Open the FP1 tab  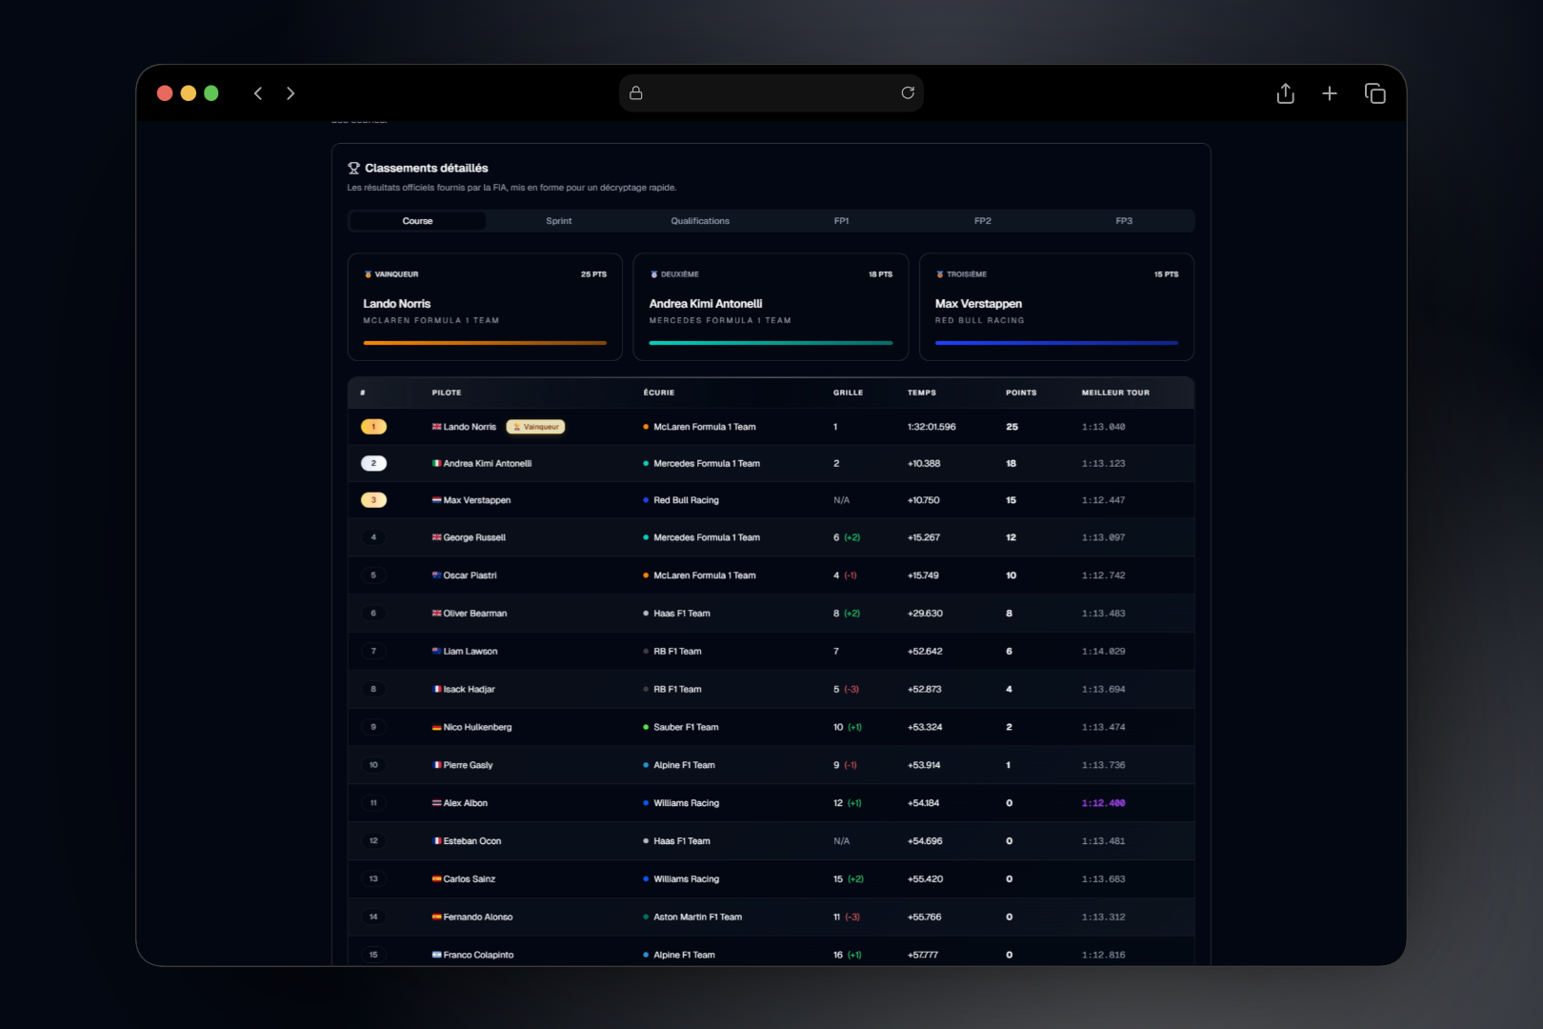click(841, 221)
